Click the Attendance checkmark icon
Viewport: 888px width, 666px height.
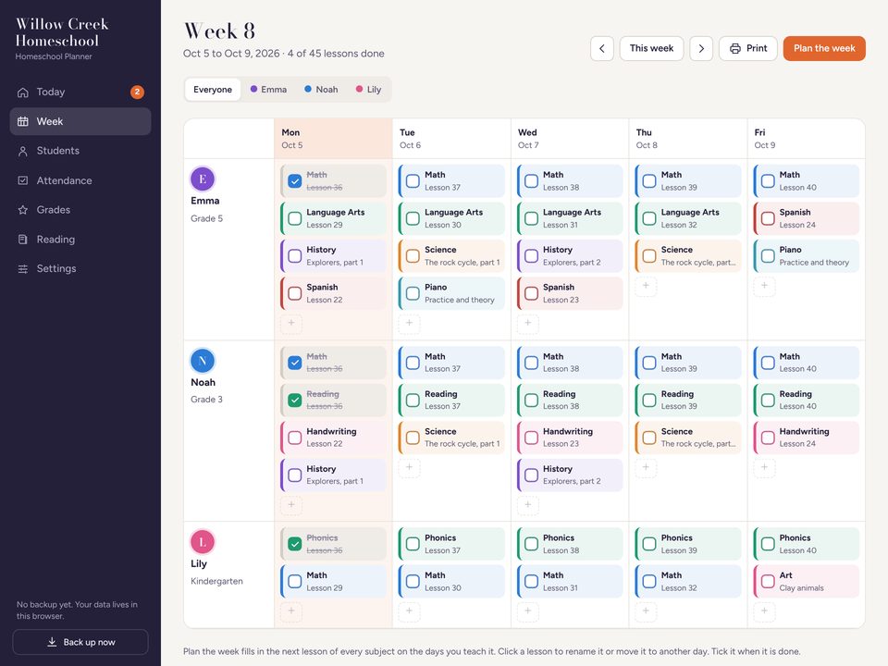[22, 180]
